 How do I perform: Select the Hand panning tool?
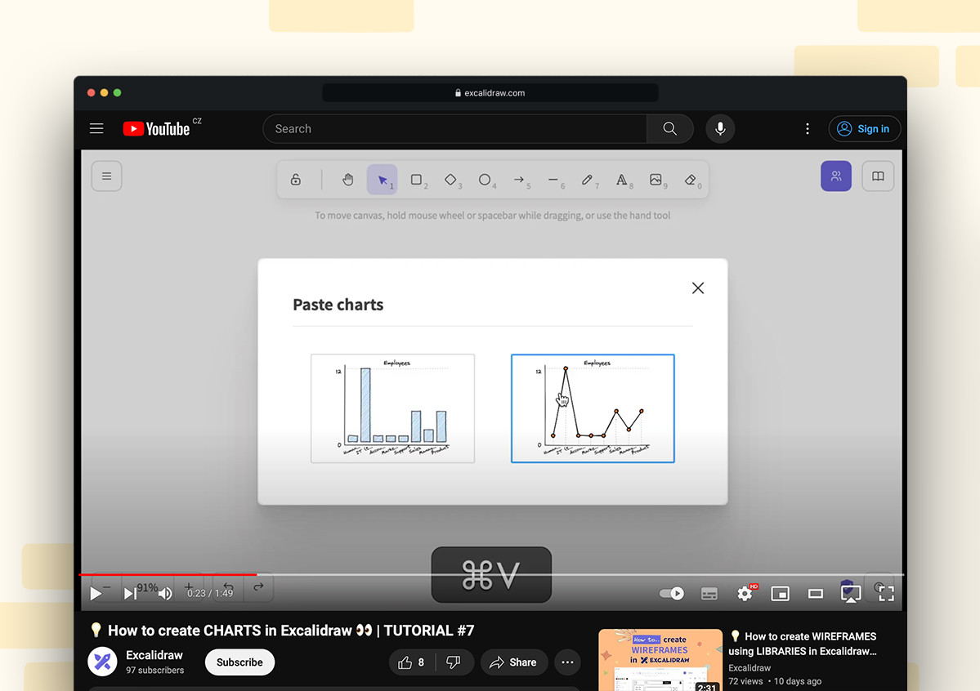tap(348, 180)
